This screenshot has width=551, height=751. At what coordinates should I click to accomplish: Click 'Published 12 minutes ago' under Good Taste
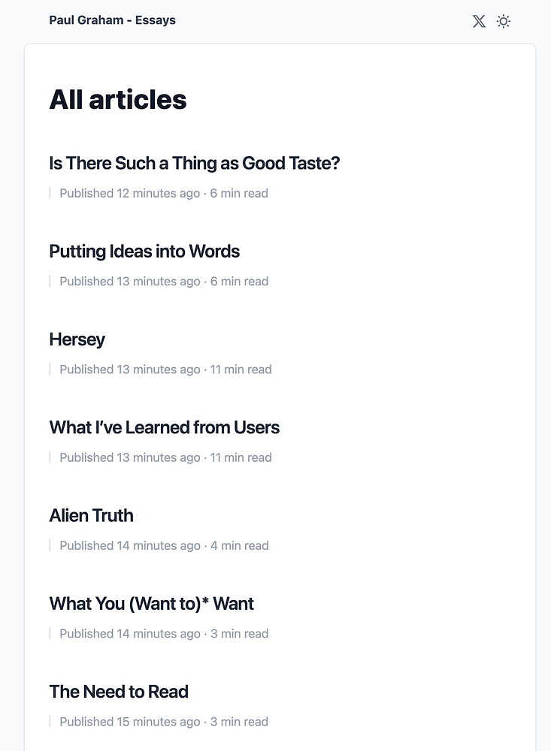tap(129, 193)
